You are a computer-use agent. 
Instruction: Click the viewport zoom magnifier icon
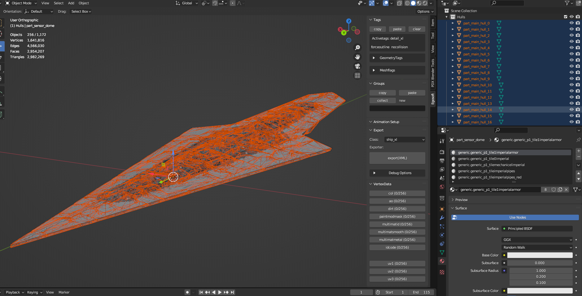357,48
